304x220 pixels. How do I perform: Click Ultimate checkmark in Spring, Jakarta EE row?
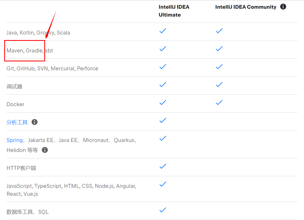click(163, 138)
